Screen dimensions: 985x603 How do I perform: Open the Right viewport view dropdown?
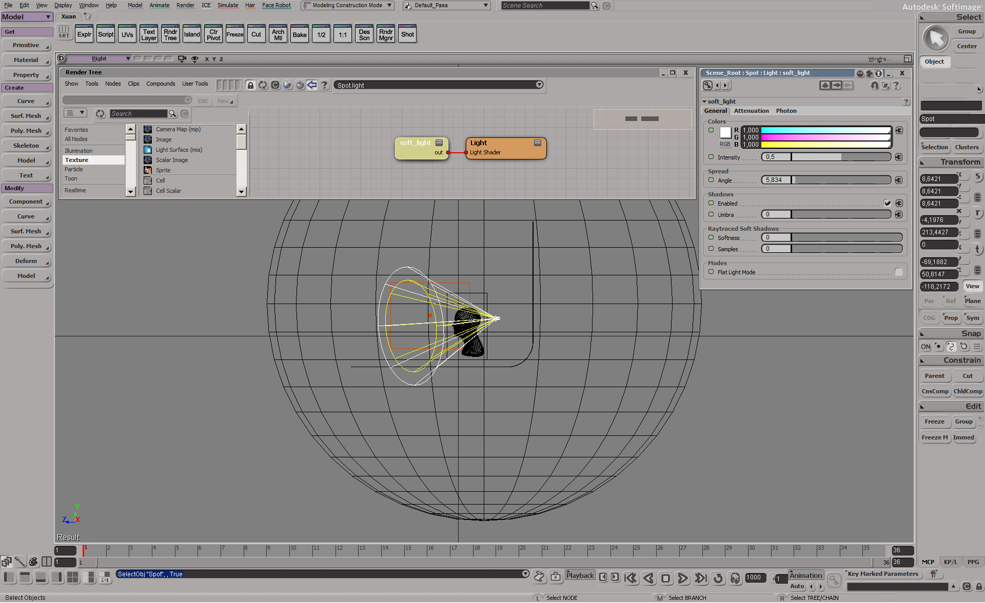tap(100, 58)
